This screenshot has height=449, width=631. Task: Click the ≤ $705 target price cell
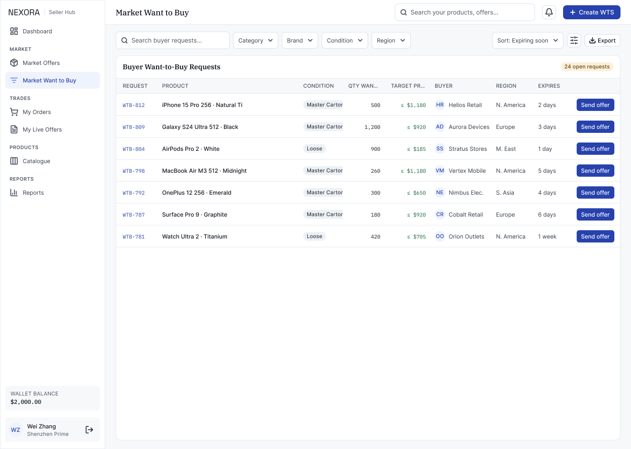click(416, 237)
